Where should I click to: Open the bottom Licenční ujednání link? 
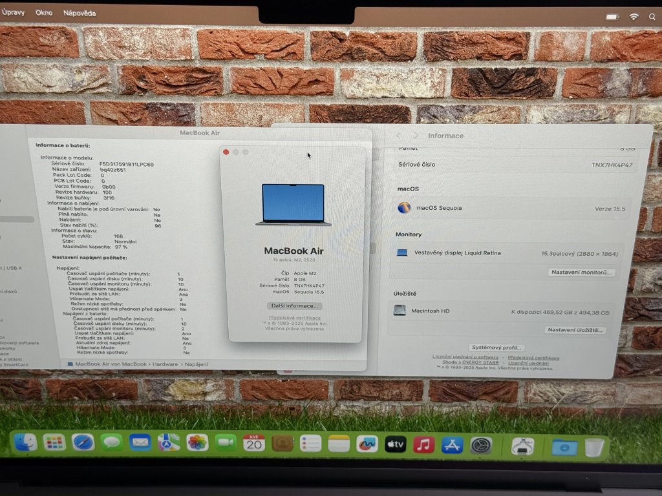[528, 363]
